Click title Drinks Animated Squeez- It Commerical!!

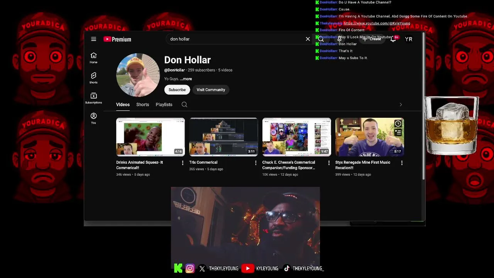pyautogui.click(x=140, y=165)
